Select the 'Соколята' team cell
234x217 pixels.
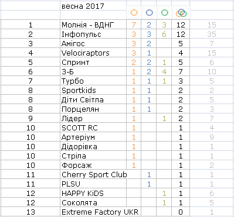(93, 202)
